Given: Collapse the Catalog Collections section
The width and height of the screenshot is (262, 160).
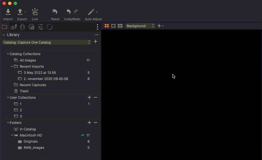Looking at the screenshot, I should 8,54.
